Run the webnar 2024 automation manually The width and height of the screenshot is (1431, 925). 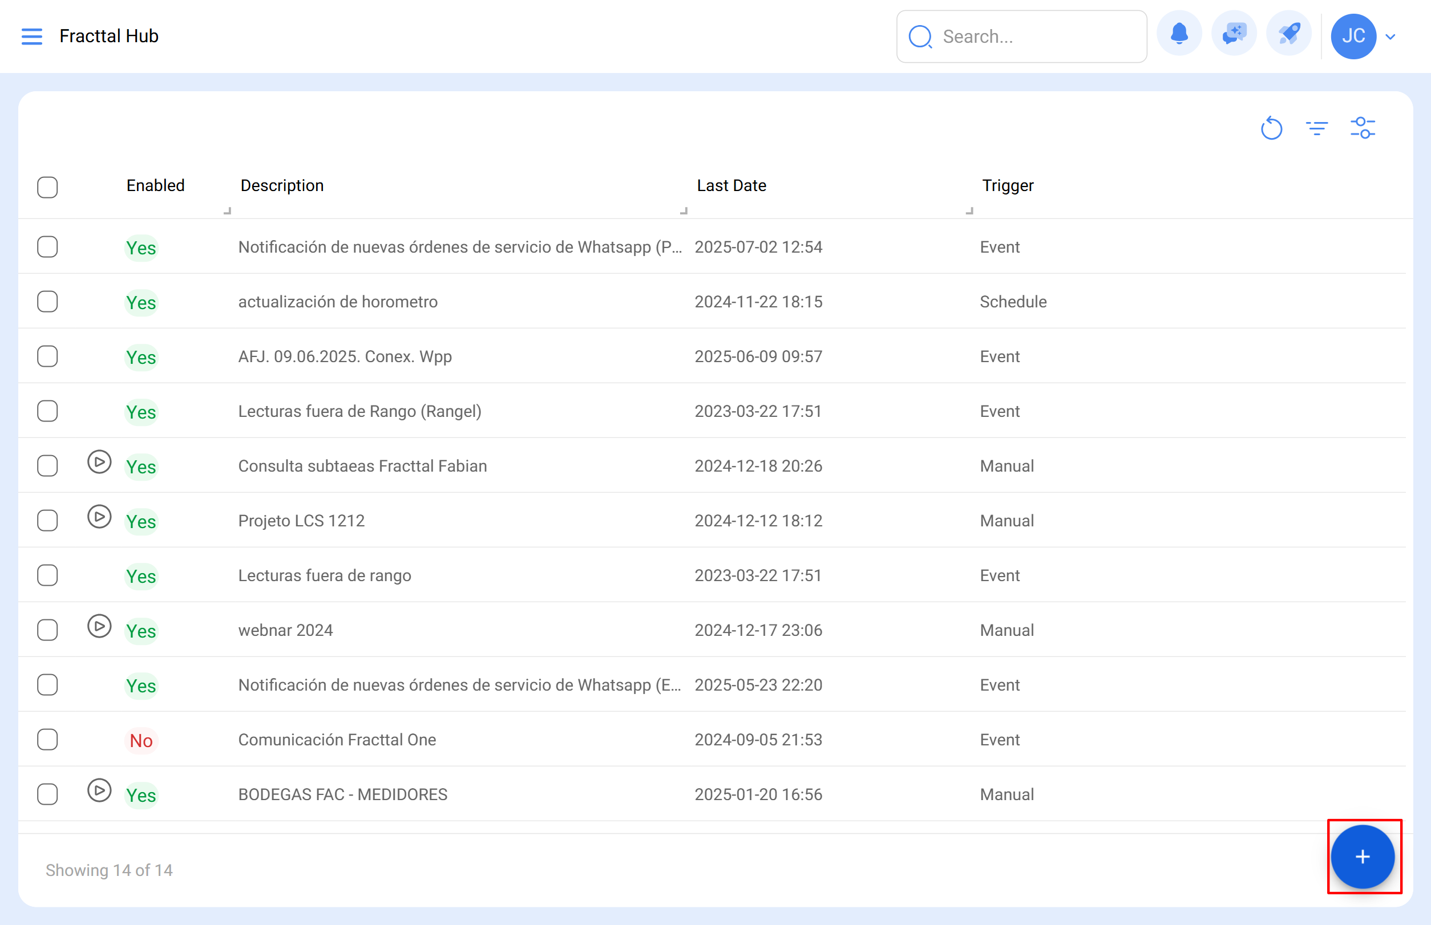pyautogui.click(x=99, y=626)
